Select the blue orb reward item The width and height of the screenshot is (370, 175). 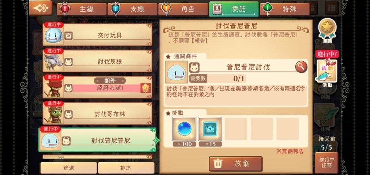coord(184,129)
